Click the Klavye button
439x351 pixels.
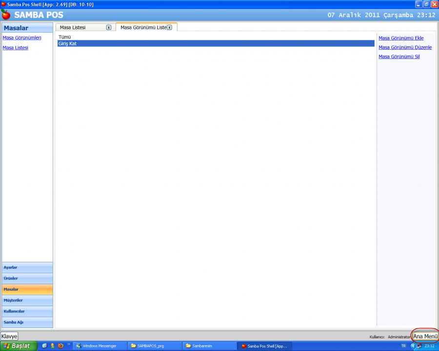click(x=9, y=336)
